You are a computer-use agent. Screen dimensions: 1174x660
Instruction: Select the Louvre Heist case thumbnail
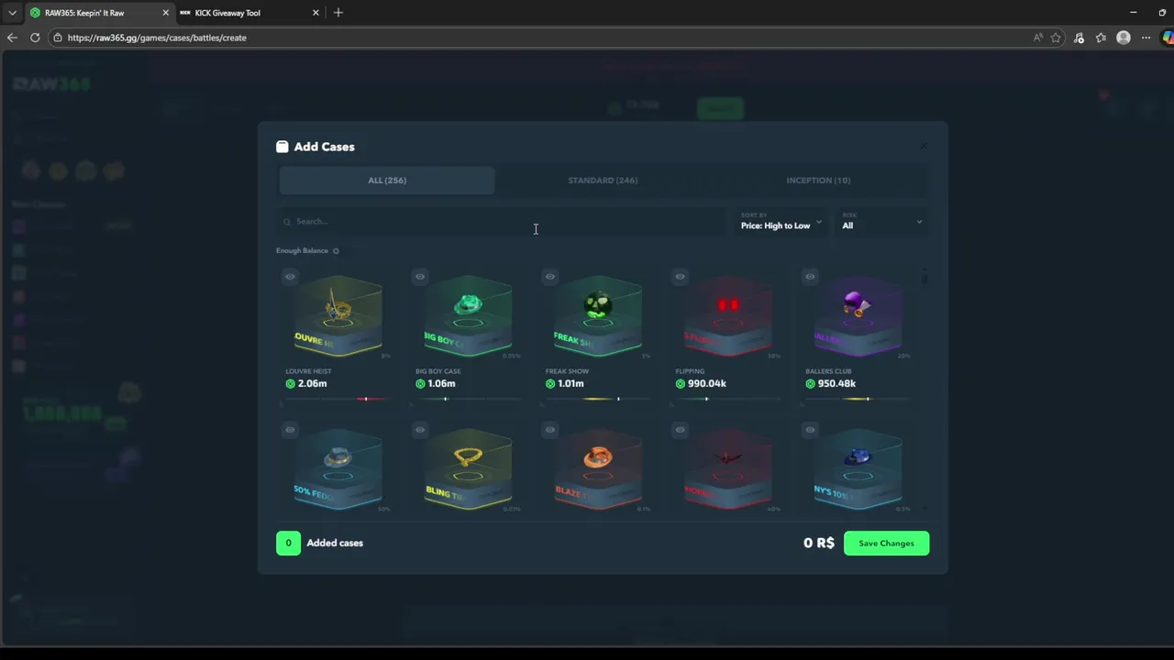tap(338, 316)
